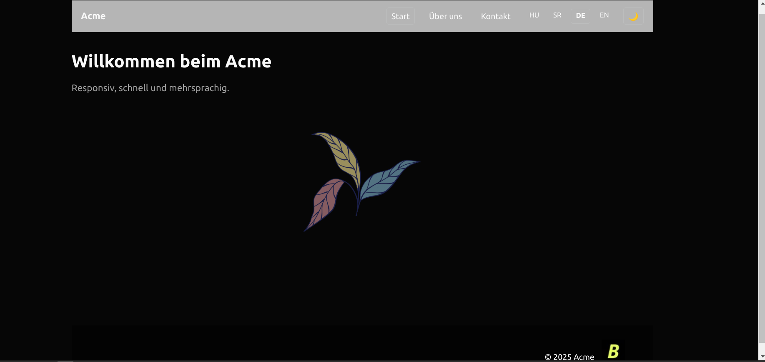Toggle dark mode with the moon icon
The width and height of the screenshot is (765, 362).
633,16
